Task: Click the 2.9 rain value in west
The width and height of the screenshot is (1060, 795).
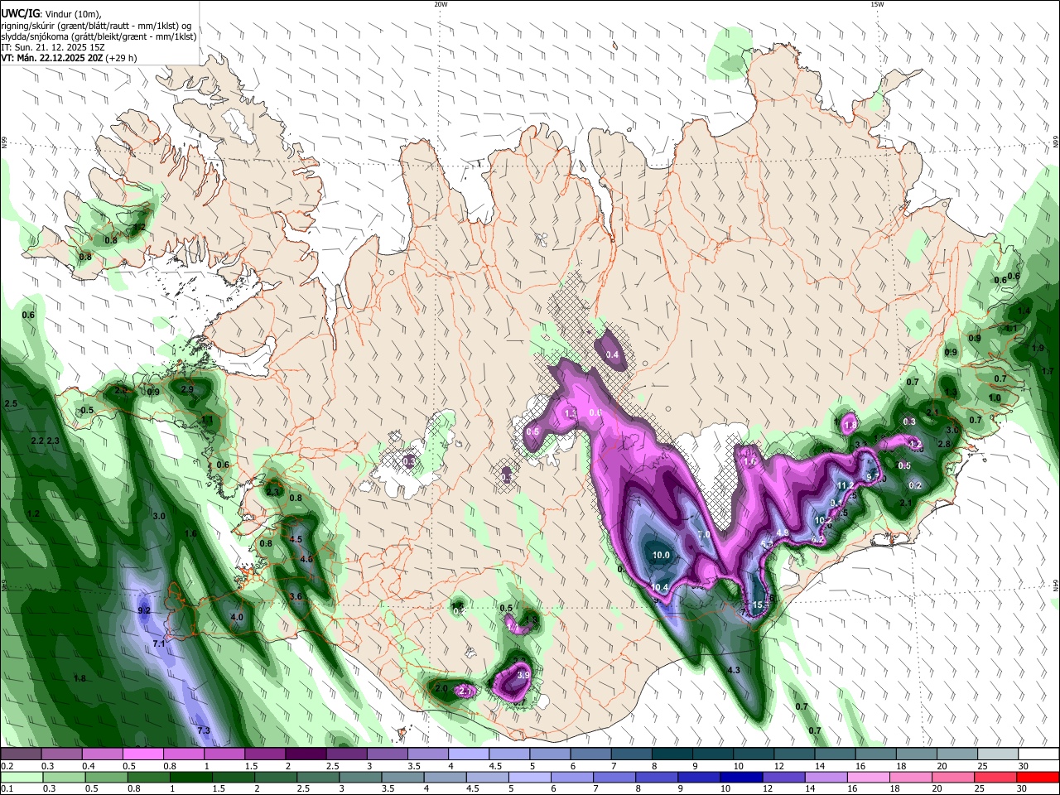Action: 186,389
